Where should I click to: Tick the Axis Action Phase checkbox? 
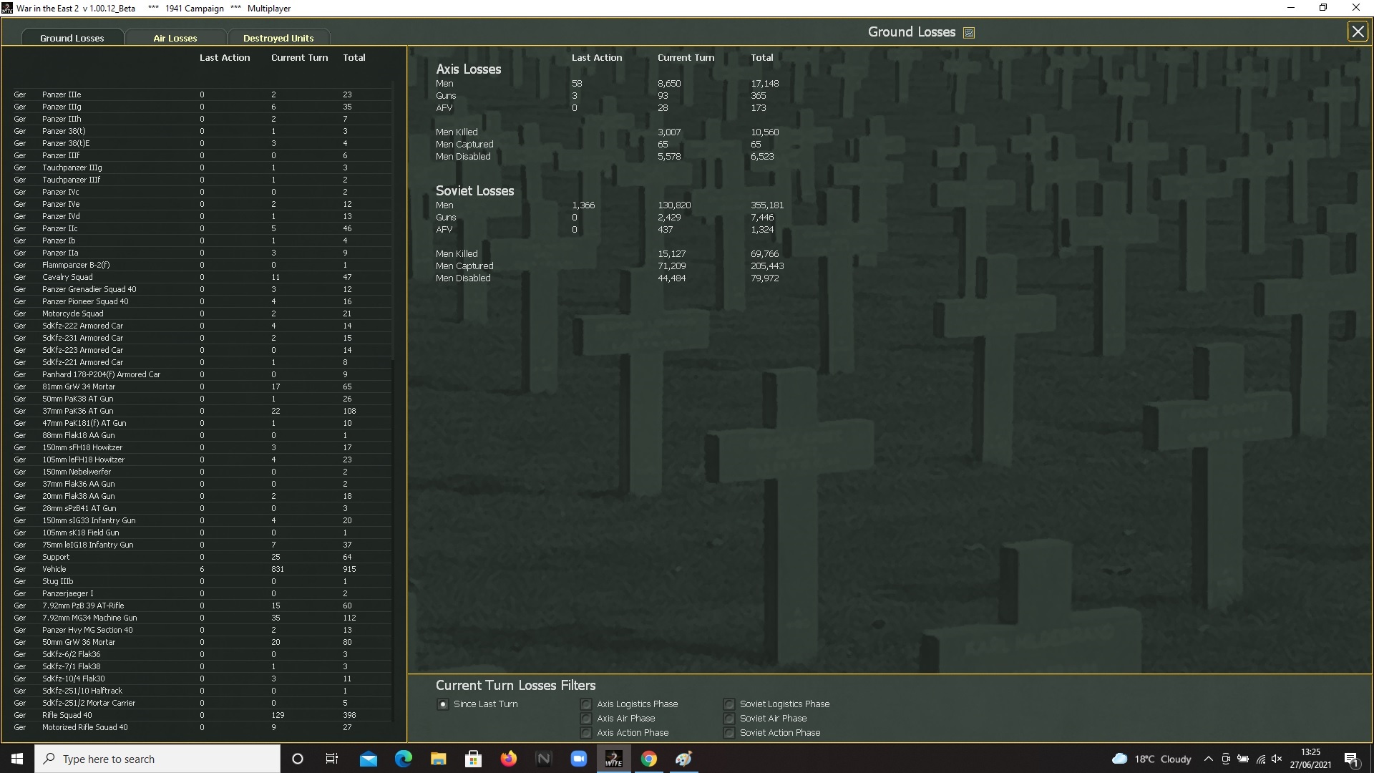586,733
